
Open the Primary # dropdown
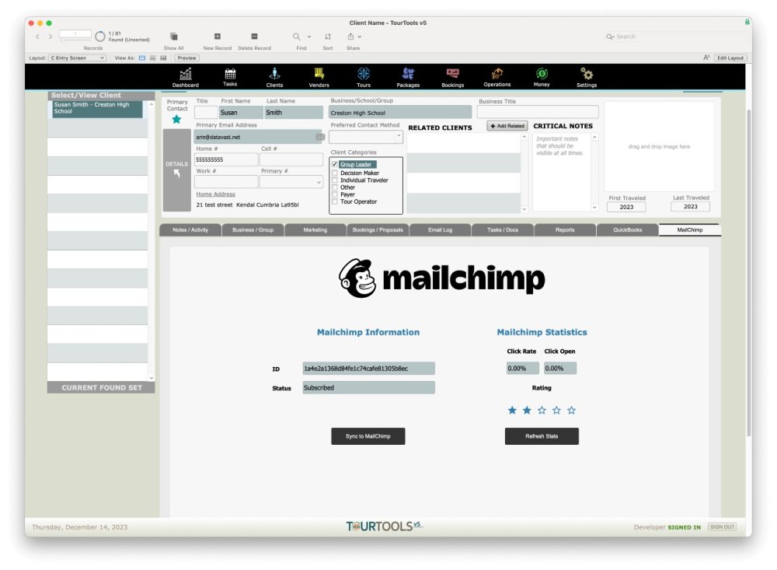click(291, 182)
